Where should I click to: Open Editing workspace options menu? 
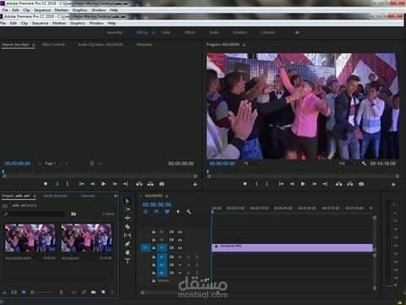tap(154, 32)
